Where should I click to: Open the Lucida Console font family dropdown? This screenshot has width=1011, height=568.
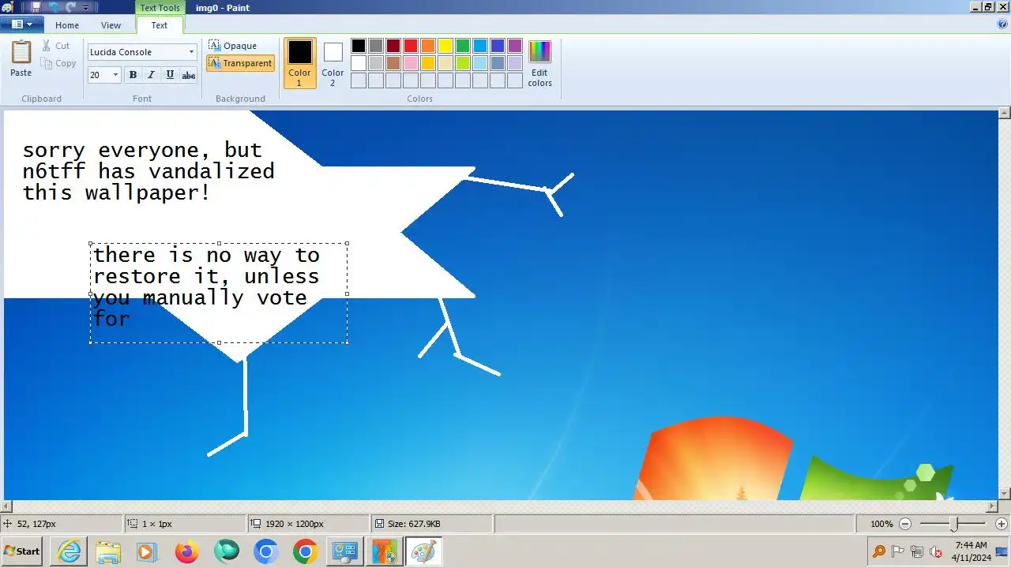[191, 52]
